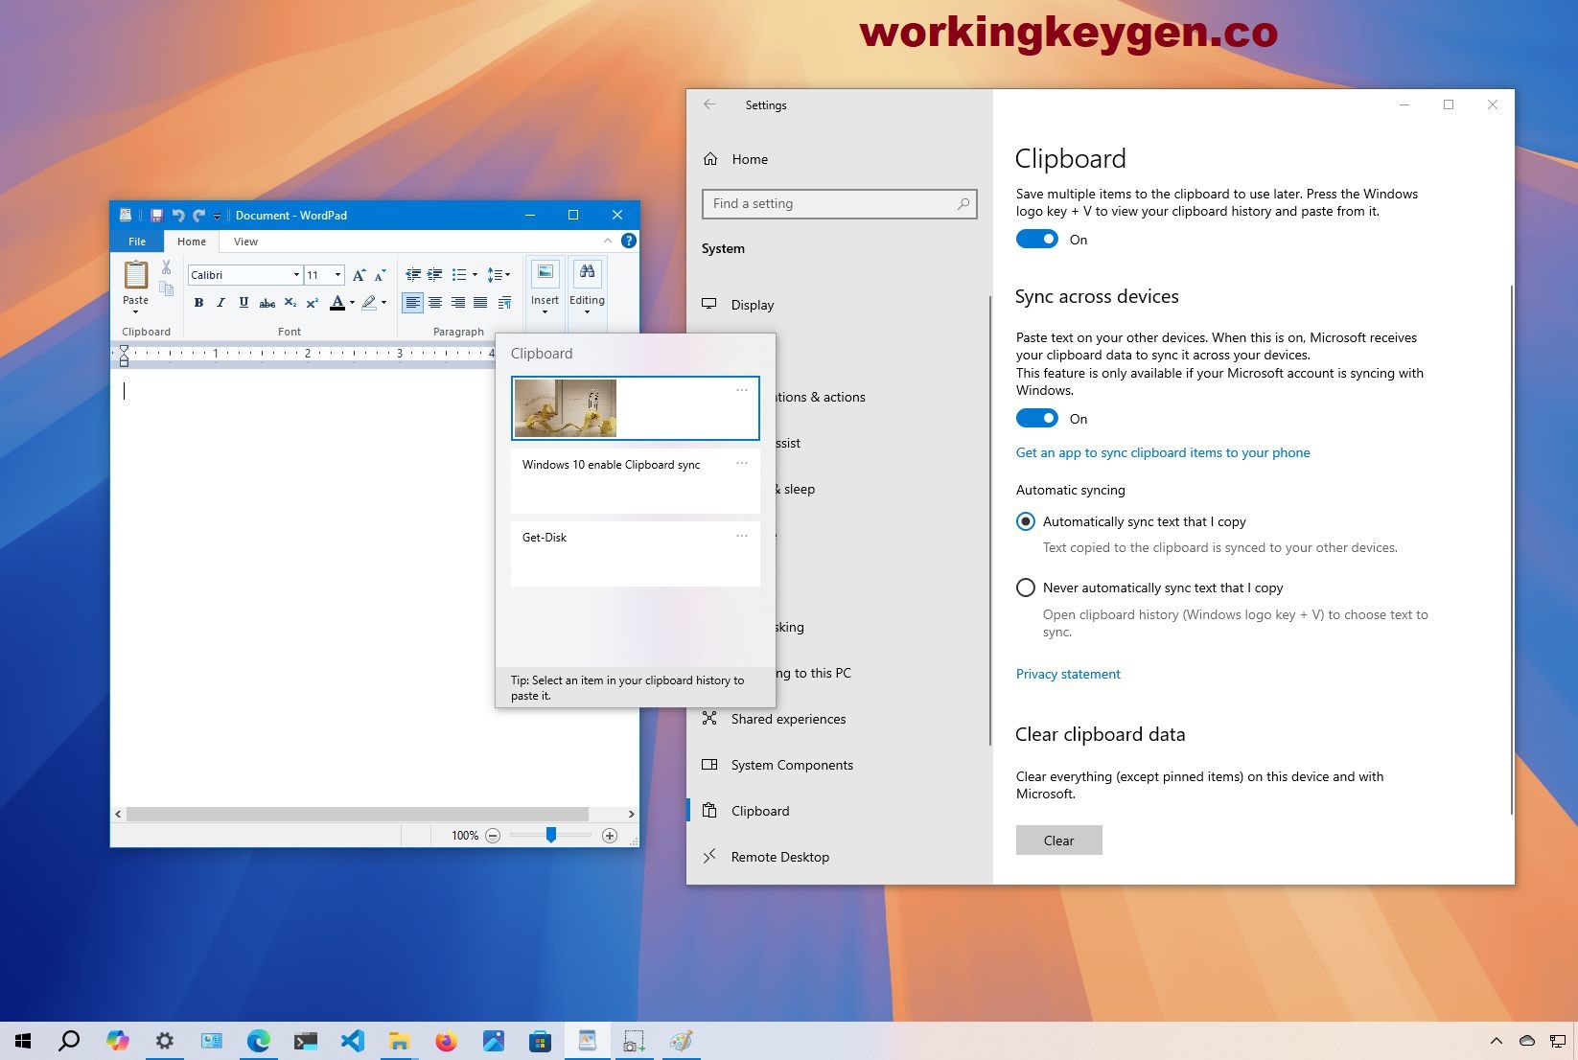1578x1060 pixels.
Task: Disable the Sync across devices toggle
Action: pos(1037,418)
